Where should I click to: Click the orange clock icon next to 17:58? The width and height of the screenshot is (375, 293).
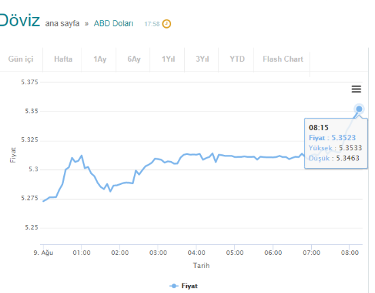click(166, 24)
